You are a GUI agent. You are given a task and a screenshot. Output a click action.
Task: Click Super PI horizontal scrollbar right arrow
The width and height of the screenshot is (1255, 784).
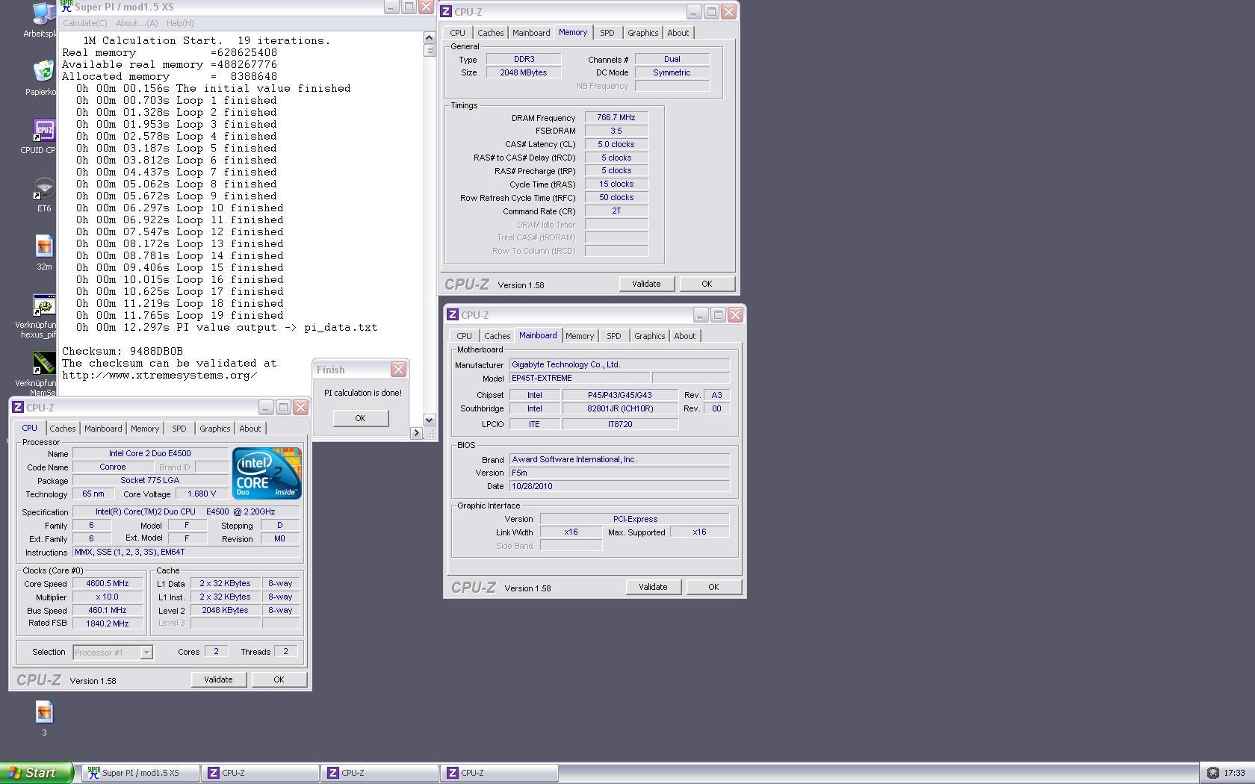pos(417,433)
